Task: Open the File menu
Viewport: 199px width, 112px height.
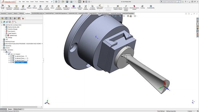Action: pos(20,2)
